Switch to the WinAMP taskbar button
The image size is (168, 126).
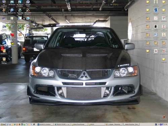pos(45,124)
